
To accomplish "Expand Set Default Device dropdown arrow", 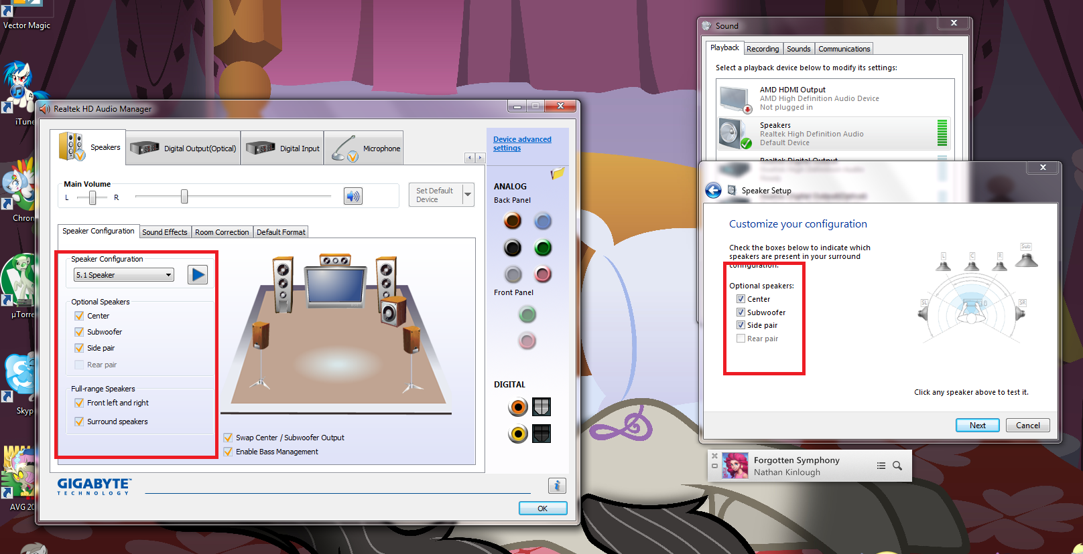I will [x=468, y=195].
